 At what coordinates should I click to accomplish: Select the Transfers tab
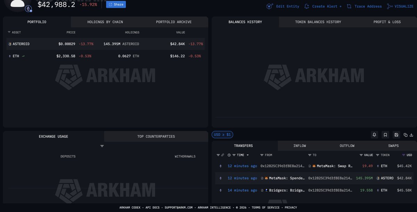pyautogui.click(x=243, y=146)
